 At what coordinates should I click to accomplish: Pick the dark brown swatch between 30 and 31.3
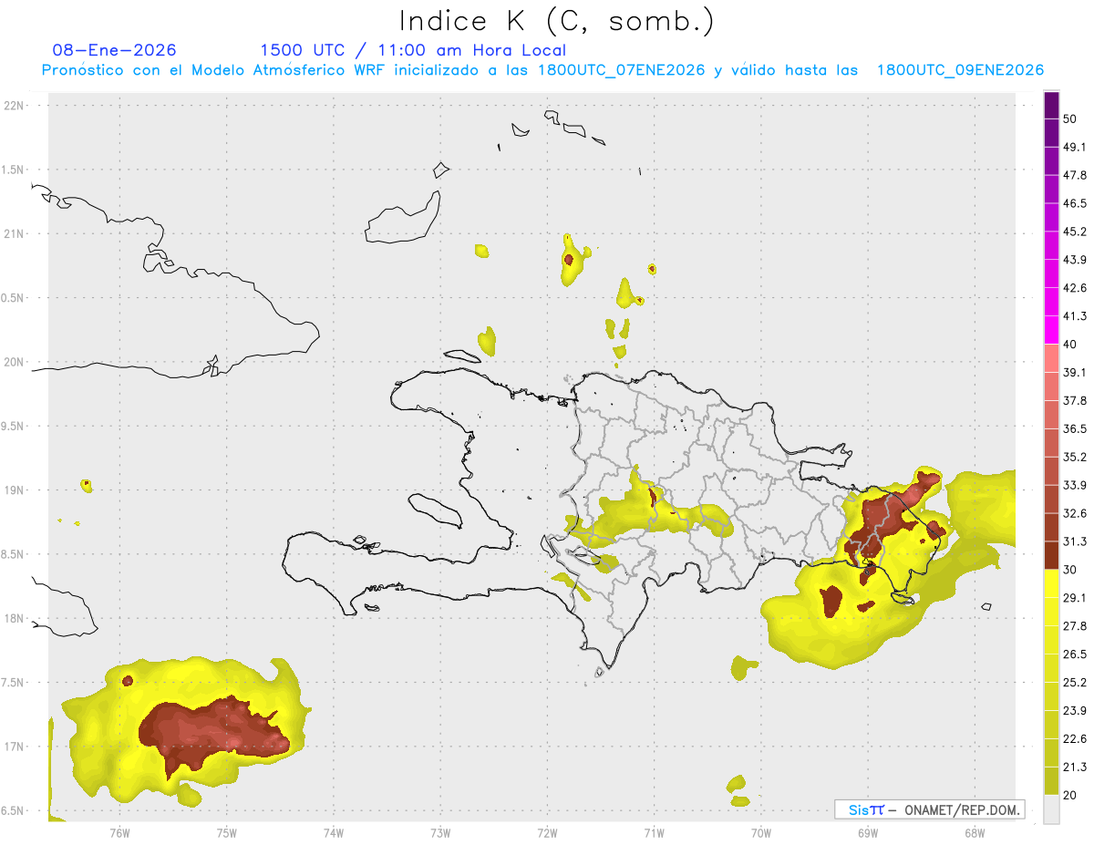pyautogui.click(x=1052, y=555)
